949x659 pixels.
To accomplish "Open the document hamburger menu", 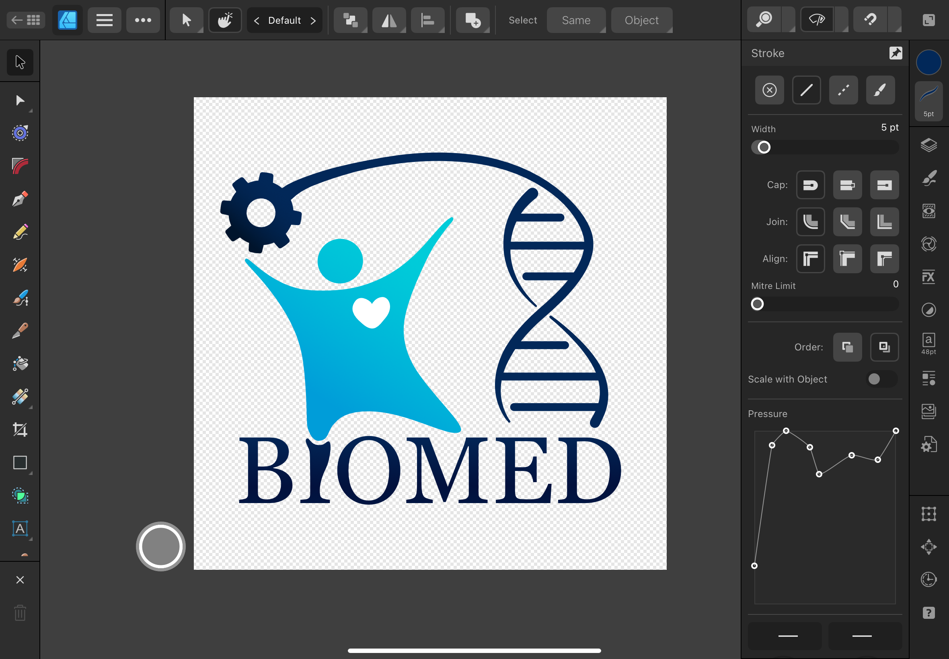I will tap(104, 20).
